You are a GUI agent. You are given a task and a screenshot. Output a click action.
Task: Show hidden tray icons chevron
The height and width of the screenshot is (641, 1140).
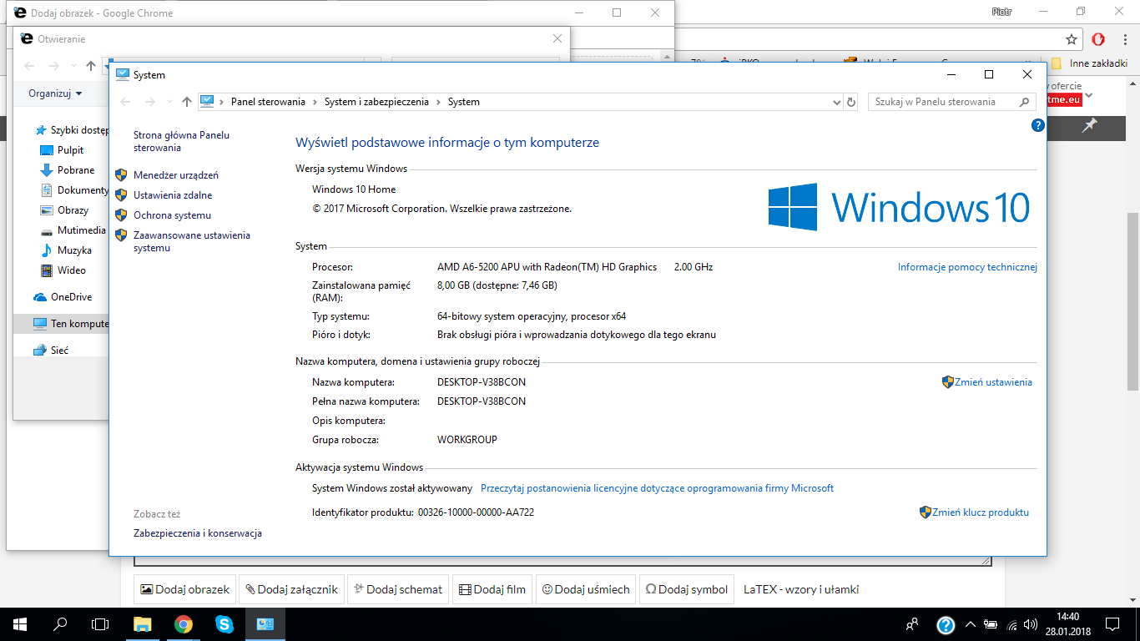(x=970, y=624)
